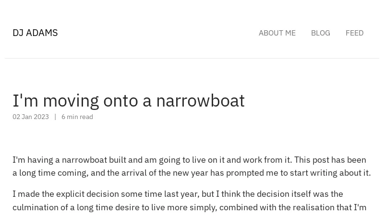Go to the BLOG section
Image resolution: width=384 pixels, height=216 pixels.
tap(320, 33)
